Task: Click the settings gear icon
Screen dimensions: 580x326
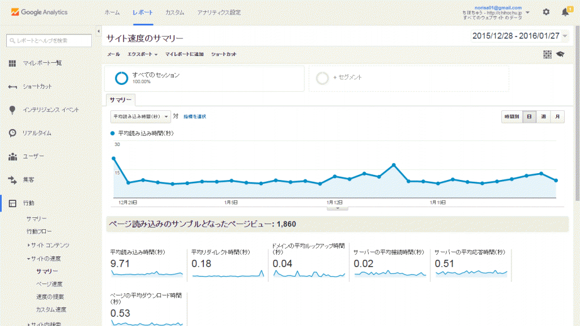Action: (546, 12)
